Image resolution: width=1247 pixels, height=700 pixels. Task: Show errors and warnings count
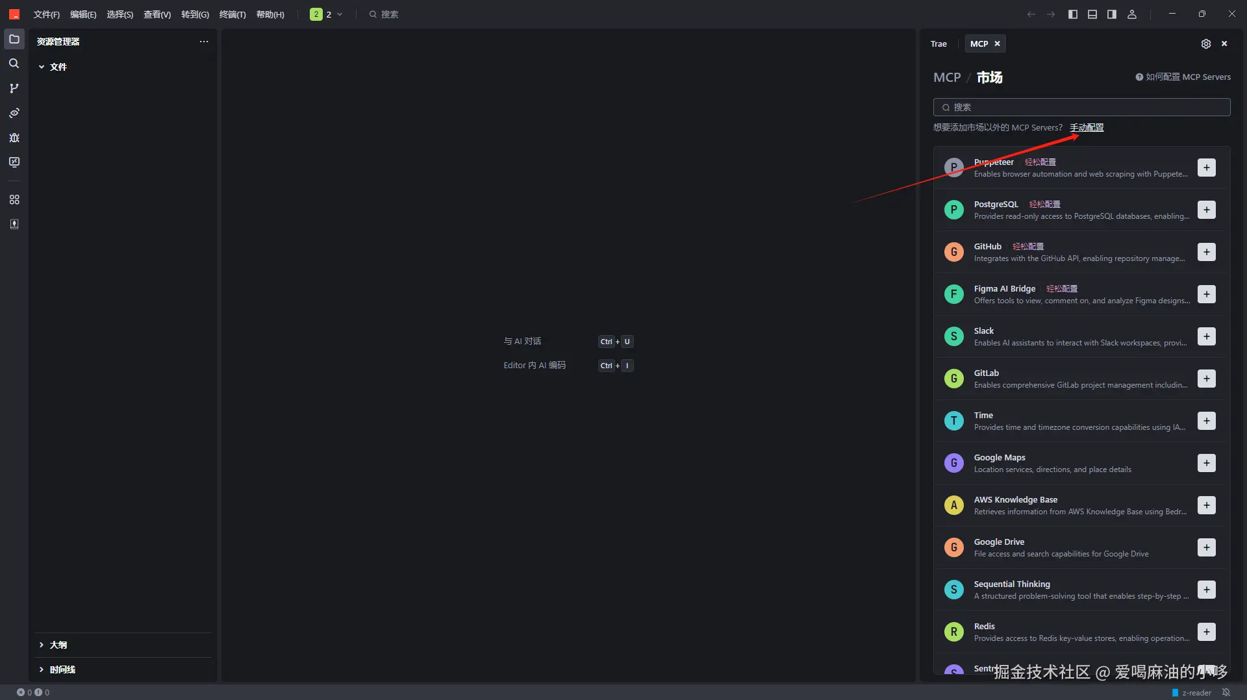click(33, 692)
